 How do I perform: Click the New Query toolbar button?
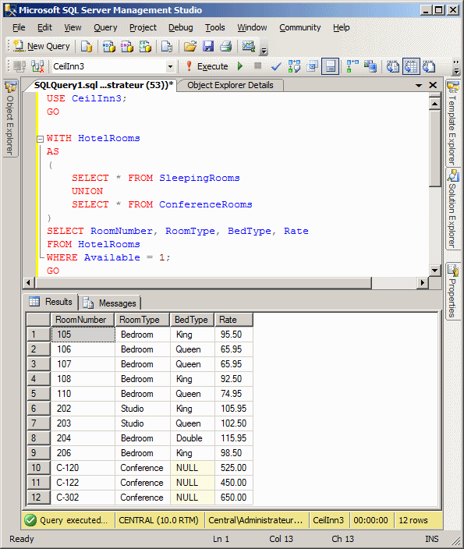41,46
